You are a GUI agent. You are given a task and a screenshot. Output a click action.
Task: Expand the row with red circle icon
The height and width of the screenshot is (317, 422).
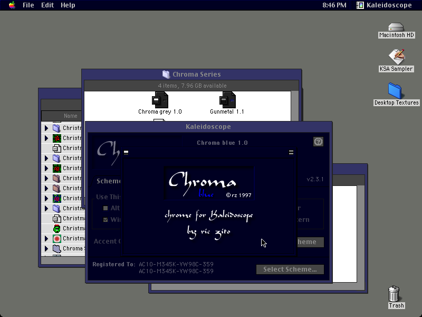tap(46, 239)
